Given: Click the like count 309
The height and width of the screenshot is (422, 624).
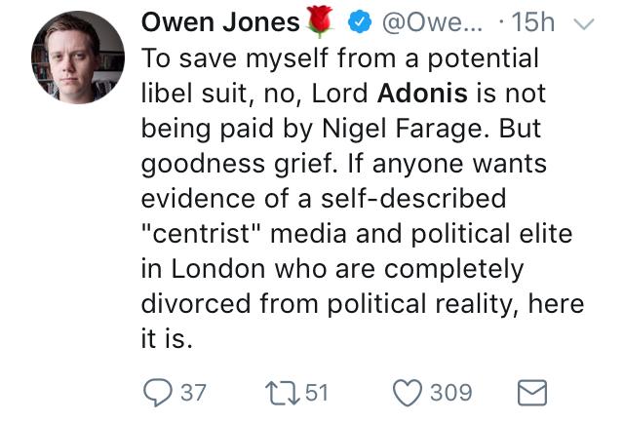Looking at the screenshot, I should click(449, 392).
